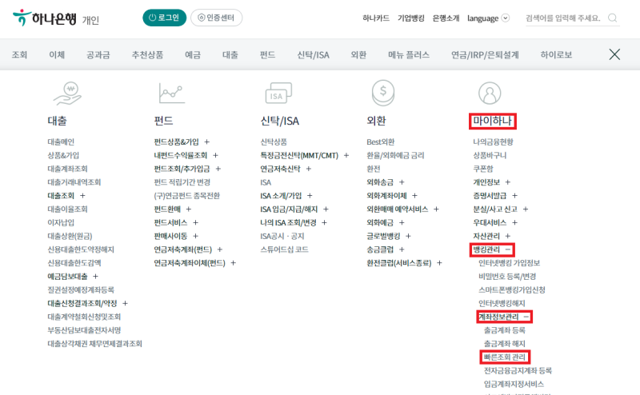Select the 메뉴 플러스 menu item
This screenshot has height=395, width=640.
[409, 54]
